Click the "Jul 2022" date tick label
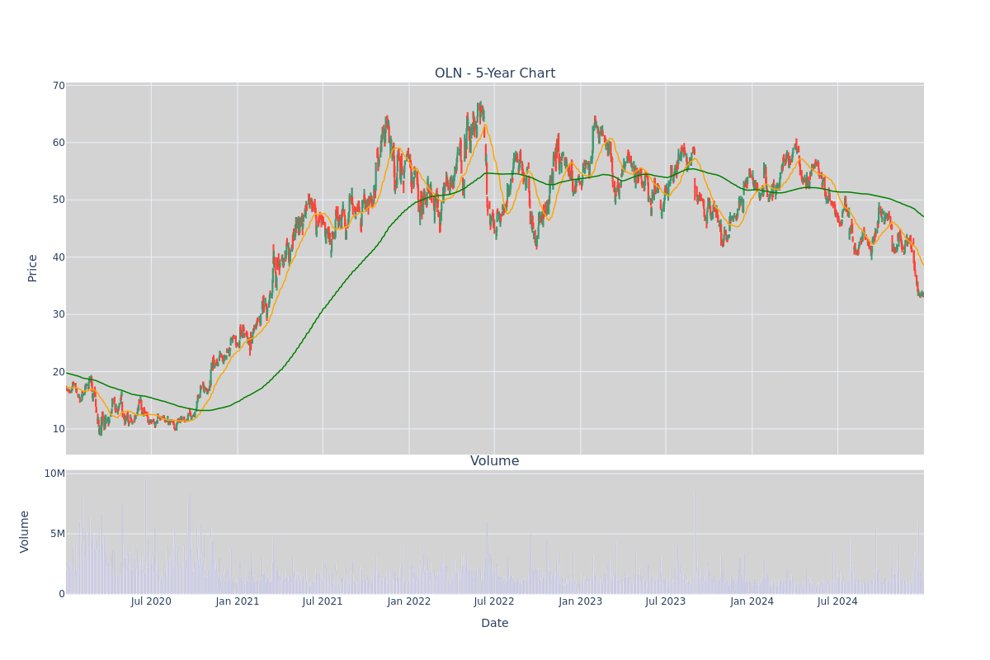The height and width of the screenshot is (660, 990). click(494, 601)
